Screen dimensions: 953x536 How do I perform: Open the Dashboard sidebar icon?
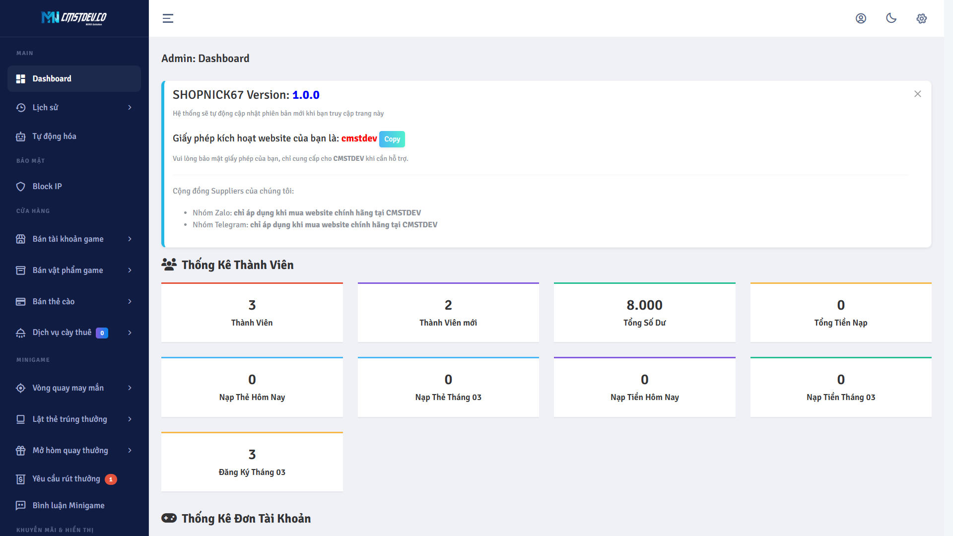20,78
